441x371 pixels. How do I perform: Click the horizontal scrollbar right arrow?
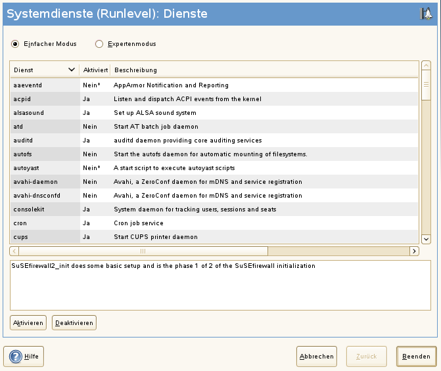pos(414,251)
